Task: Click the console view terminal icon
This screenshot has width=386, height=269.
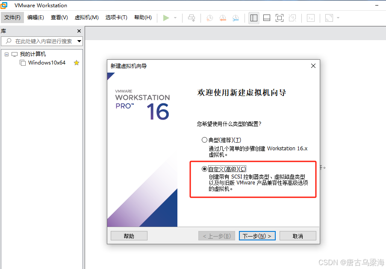Action: click(311, 18)
